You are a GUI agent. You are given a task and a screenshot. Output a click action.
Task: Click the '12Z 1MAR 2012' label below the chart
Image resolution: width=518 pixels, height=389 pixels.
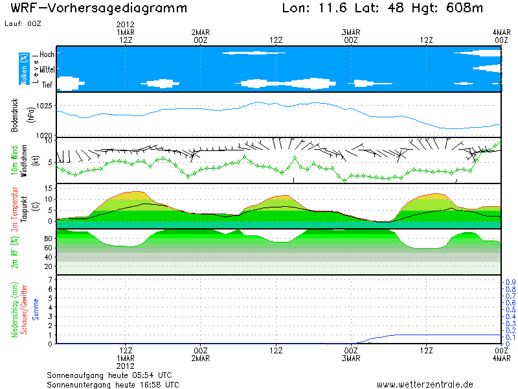[126, 359]
